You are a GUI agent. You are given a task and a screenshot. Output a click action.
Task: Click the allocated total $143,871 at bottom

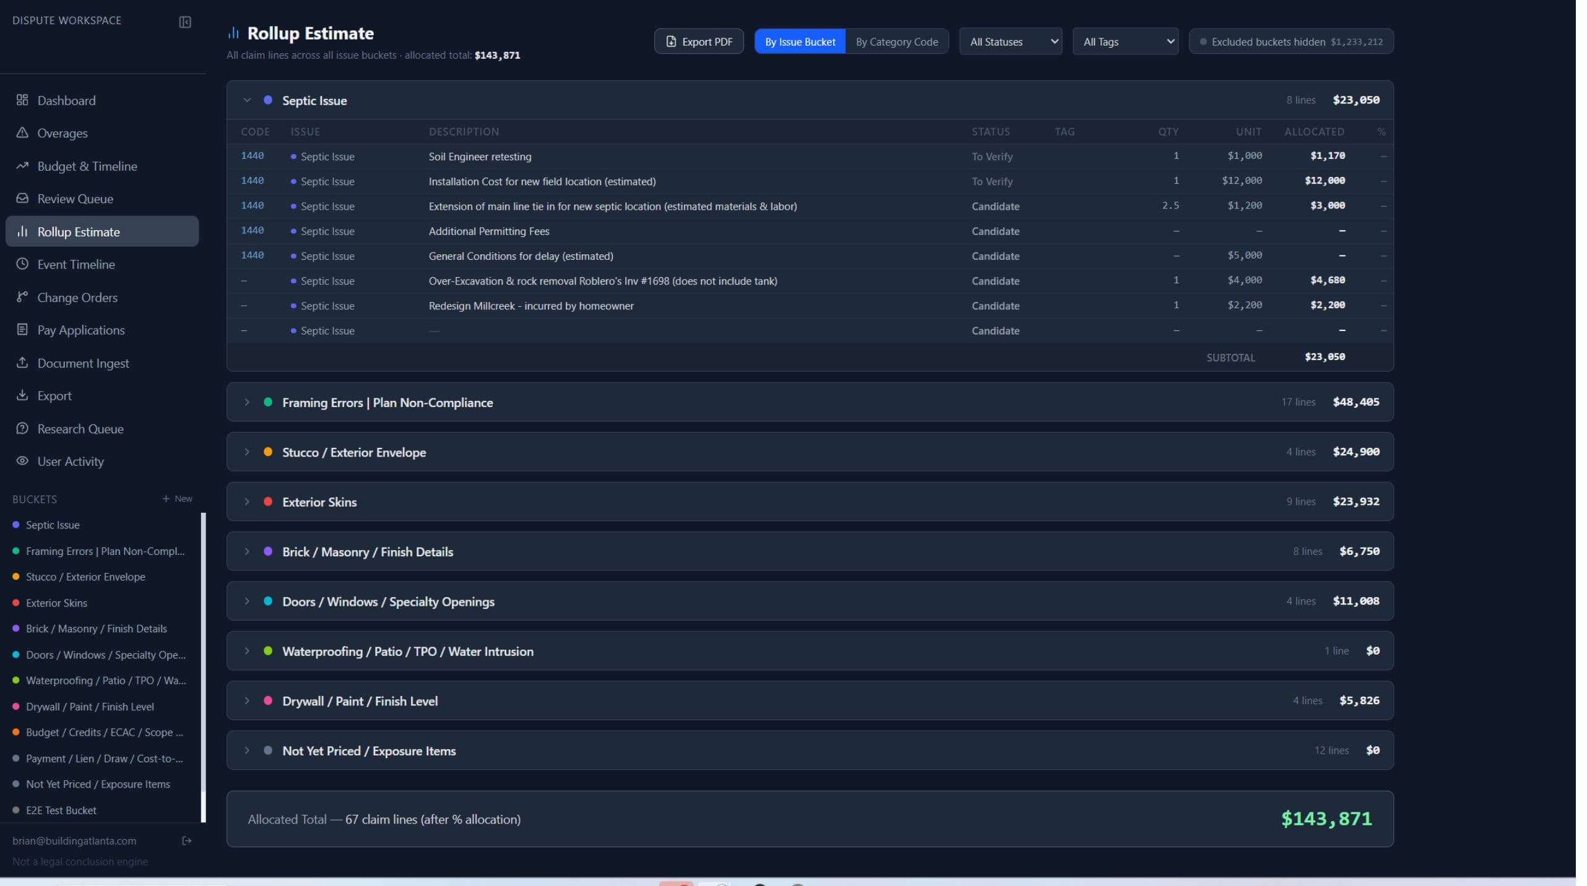point(1326,819)
